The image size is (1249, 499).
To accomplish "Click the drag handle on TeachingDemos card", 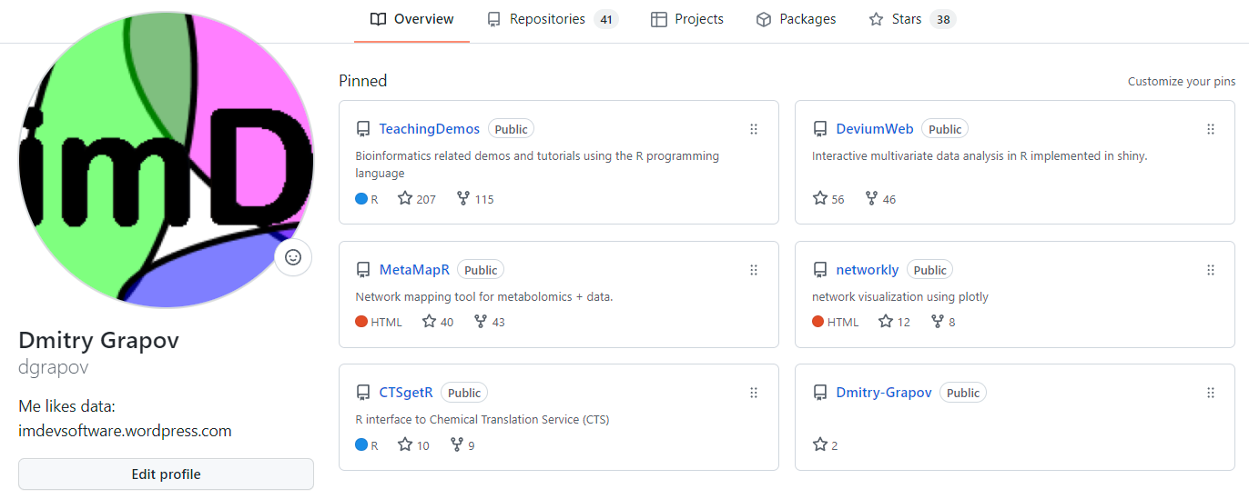I will tap(754, 129).
